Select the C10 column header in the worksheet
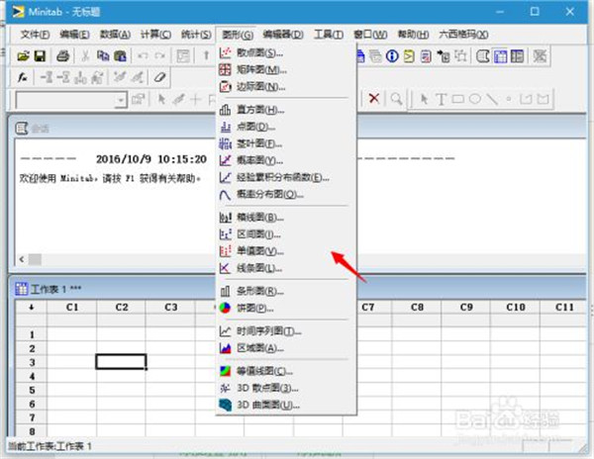This screenshot has height=459, width=594. coord(515,307)
